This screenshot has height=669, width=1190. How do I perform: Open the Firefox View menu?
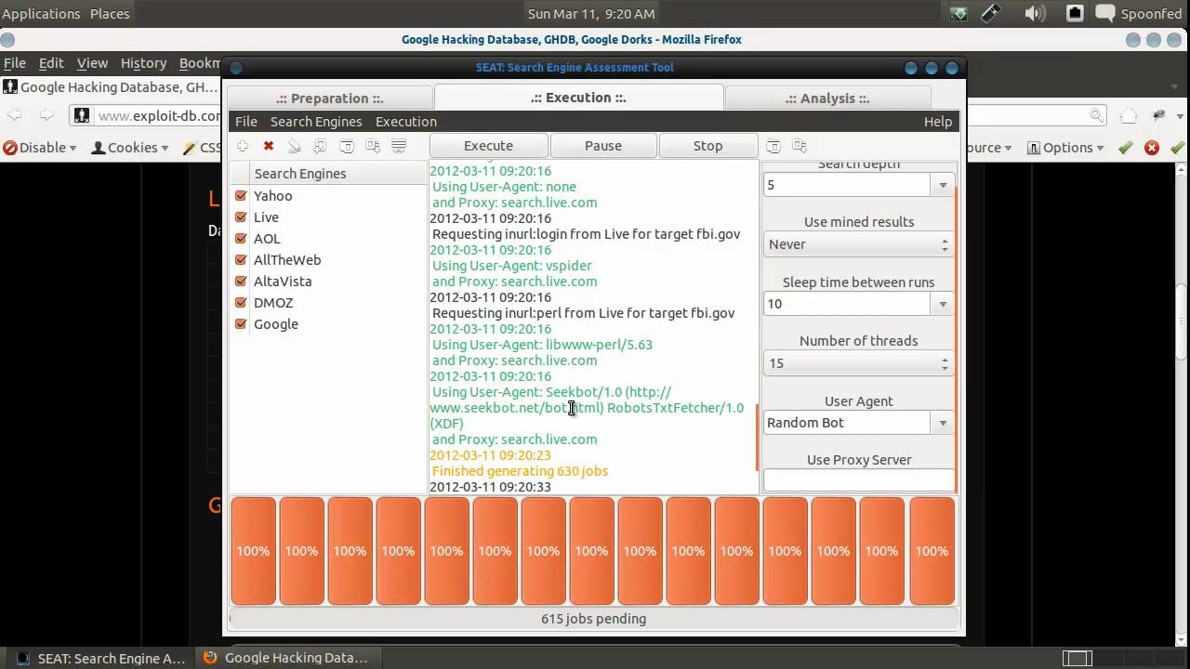click(x=92, y=63)
